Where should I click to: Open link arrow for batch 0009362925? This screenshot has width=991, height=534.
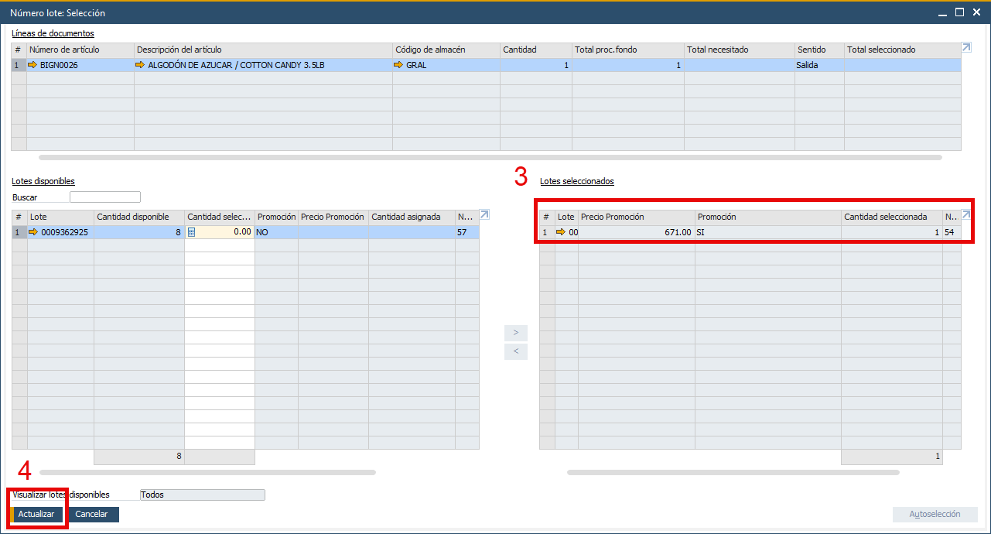pyautogui.click(x=34, y=231)
